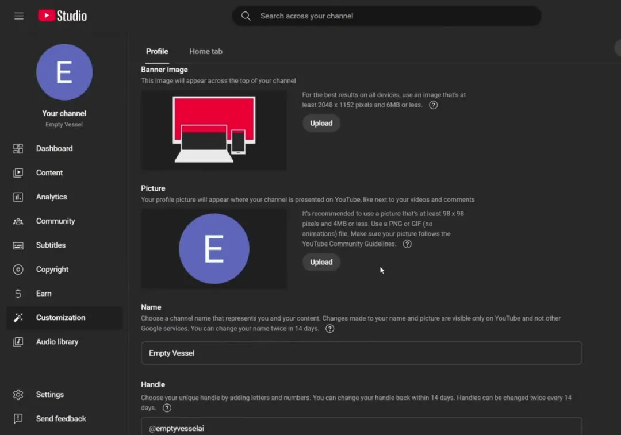Open the hamburger navigation menu
621x435 pixels.
(x=19, y=16)
